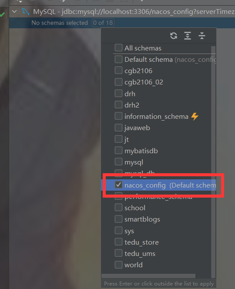Uncheck the nacos_config schema checkbox
Viewport: 235px width, 289px height.
click(118, 185)
